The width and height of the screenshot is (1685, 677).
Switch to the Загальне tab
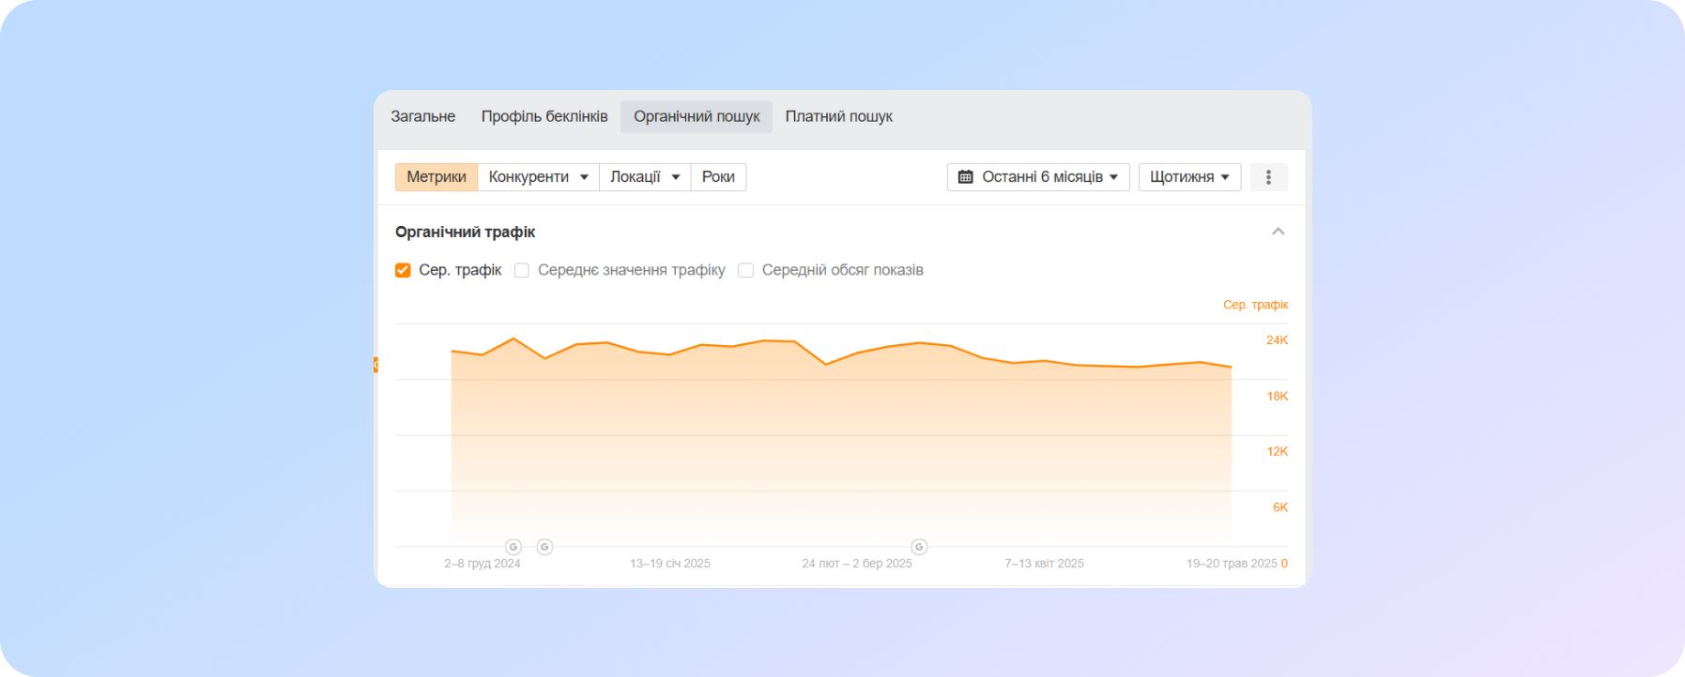tap(422, 116)
